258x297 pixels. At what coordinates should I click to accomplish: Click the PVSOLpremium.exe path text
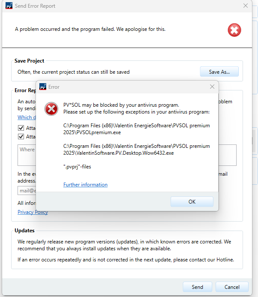136,129
